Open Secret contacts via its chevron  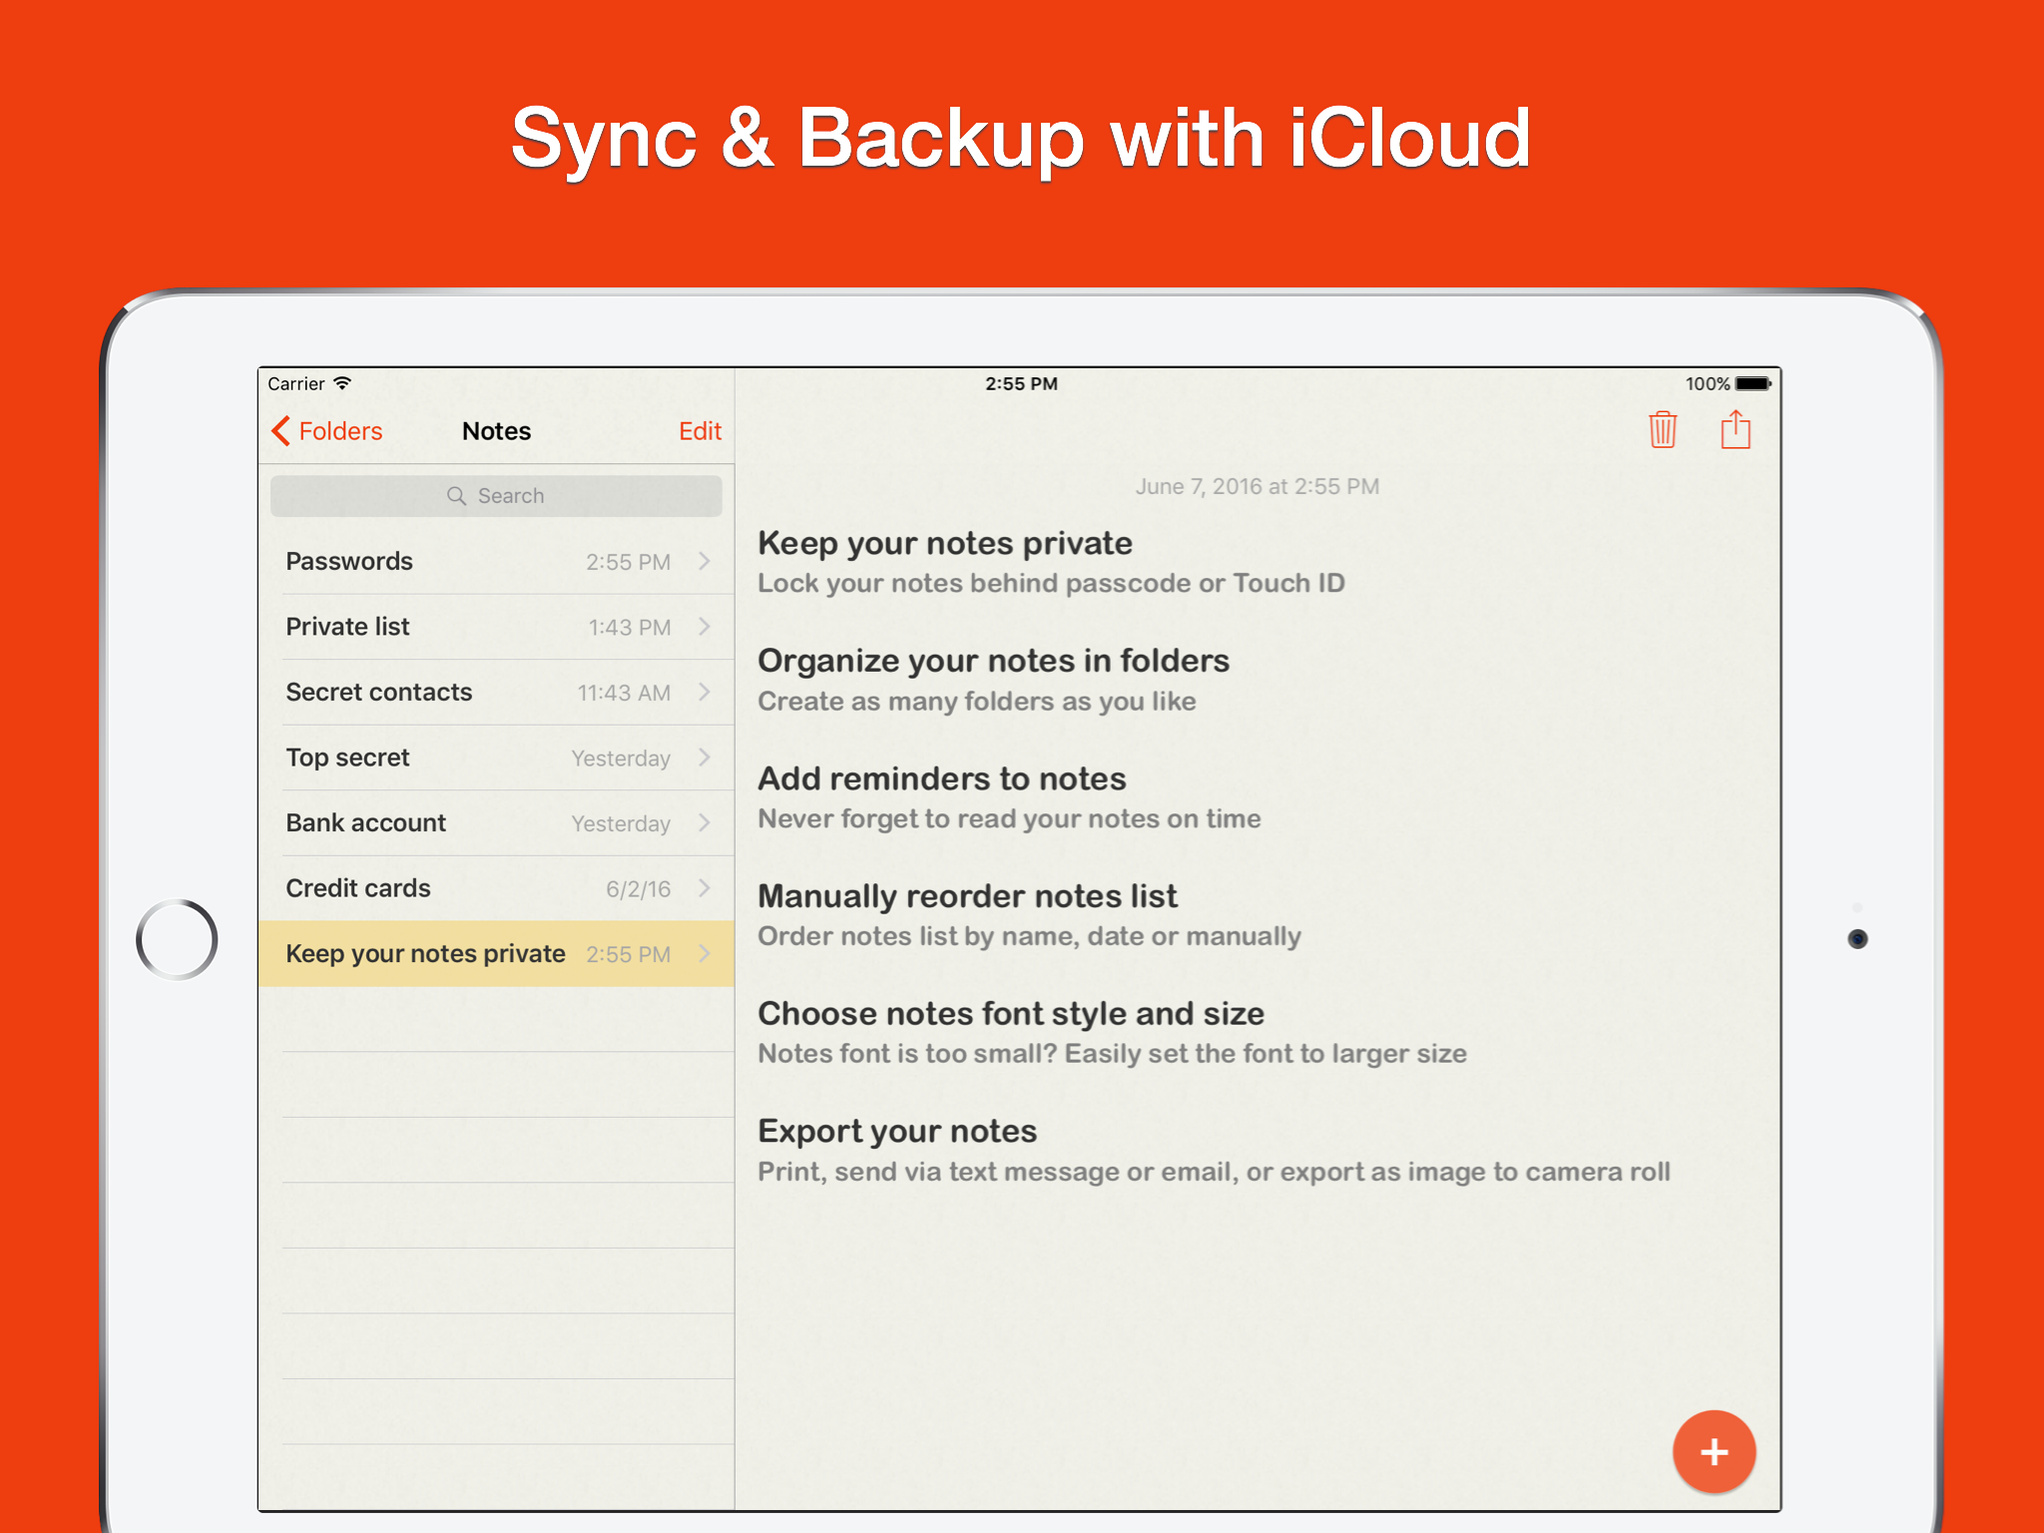point(705,692)
